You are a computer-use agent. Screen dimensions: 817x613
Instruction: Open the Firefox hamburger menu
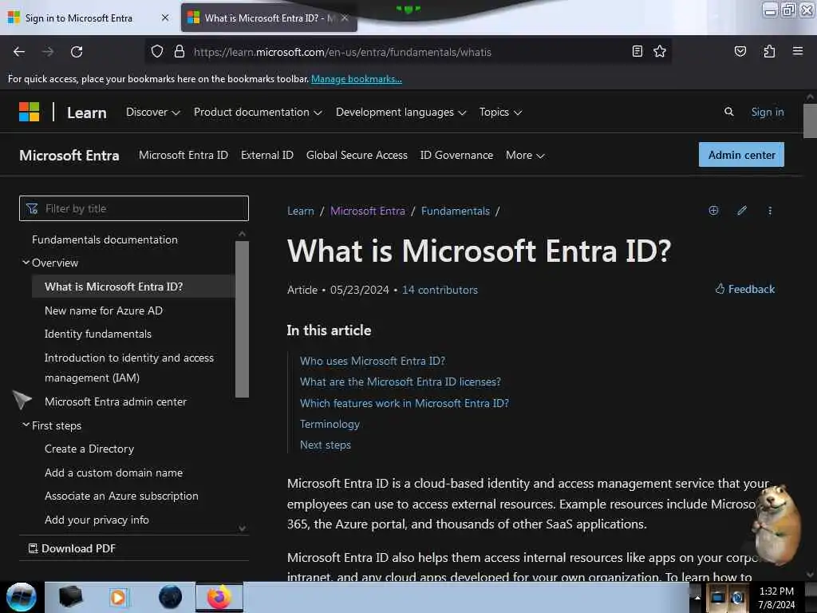(x=797, y=51)
